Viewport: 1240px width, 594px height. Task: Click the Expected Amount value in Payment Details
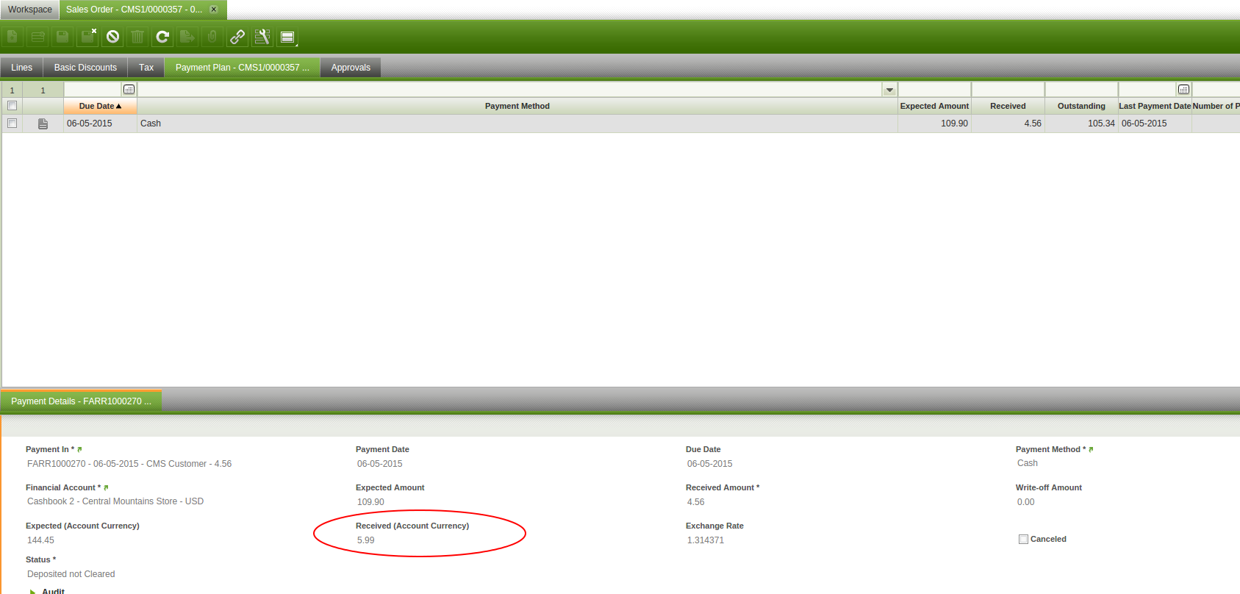[x=370, y=502]
